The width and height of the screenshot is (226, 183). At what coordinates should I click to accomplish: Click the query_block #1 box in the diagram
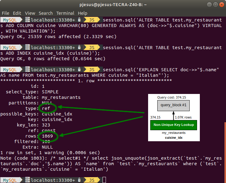point(173,106)
